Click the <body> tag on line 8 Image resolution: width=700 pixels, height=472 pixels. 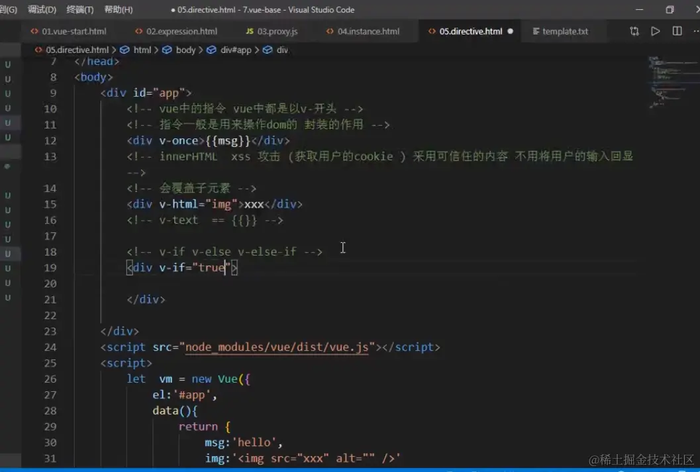point(93,77)
